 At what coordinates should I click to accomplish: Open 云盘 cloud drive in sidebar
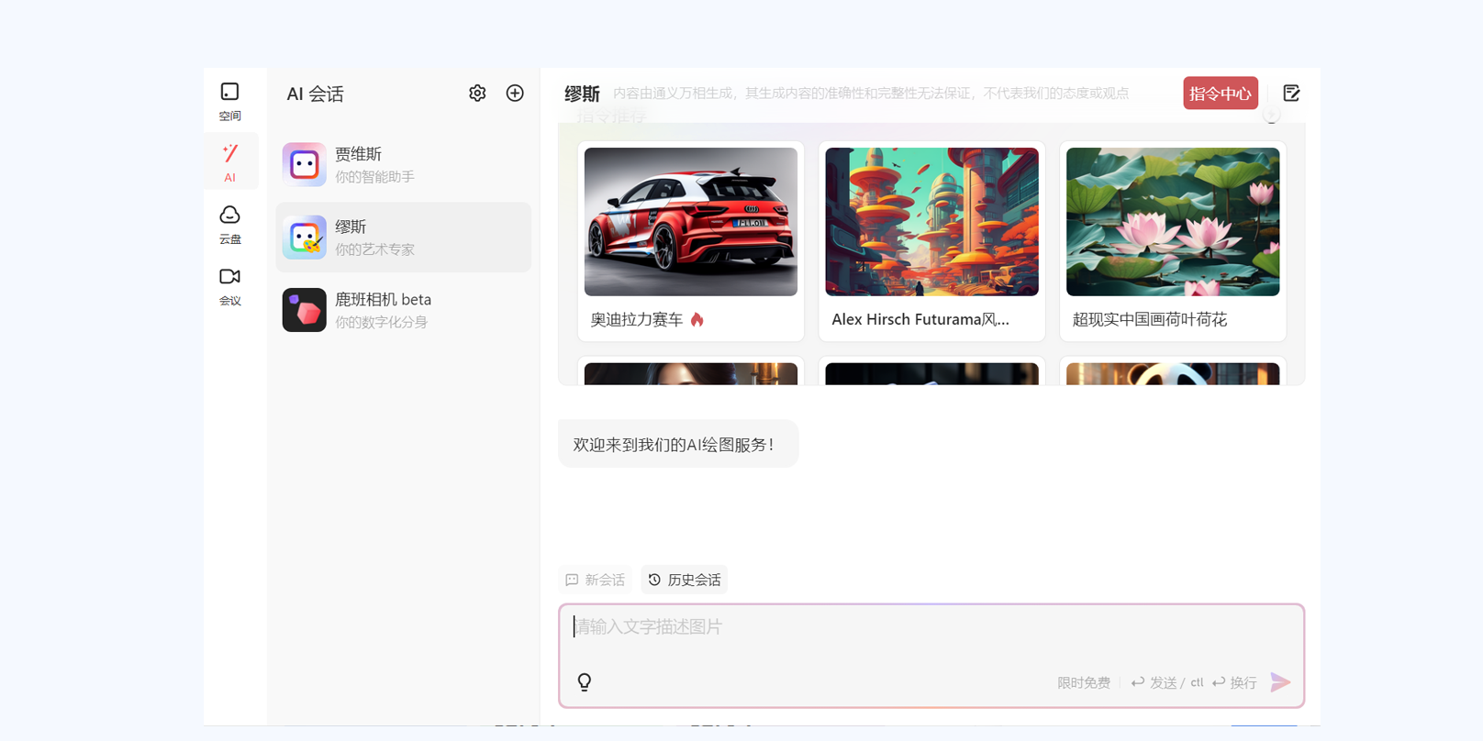(229, 224)
